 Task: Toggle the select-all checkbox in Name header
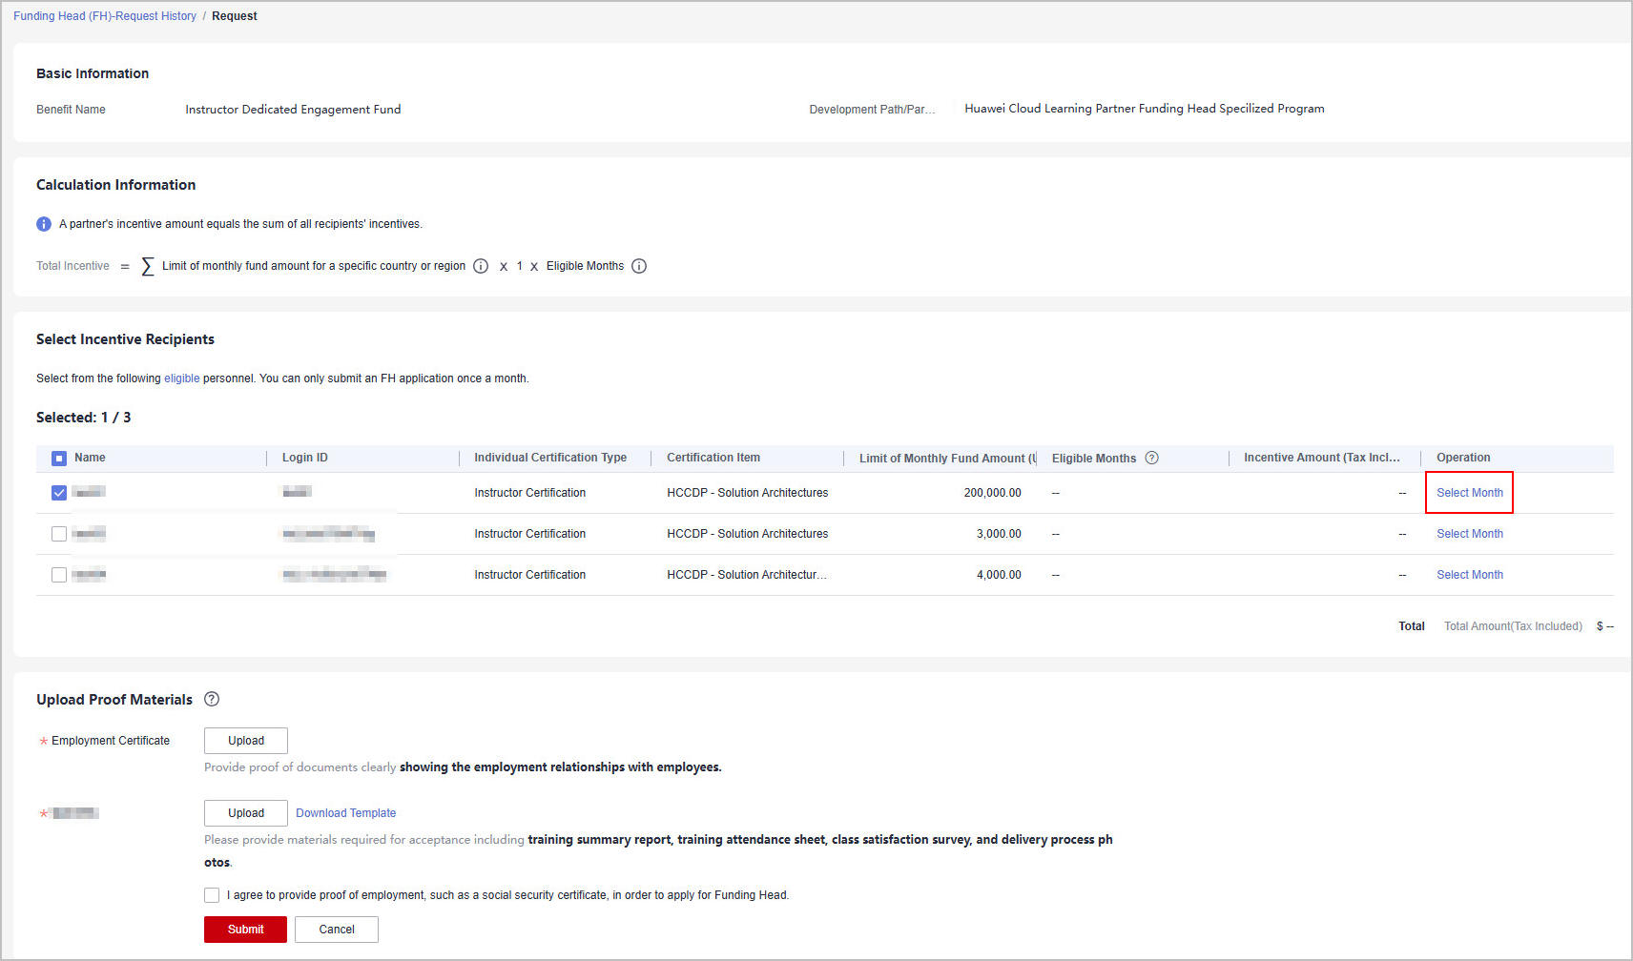point(59,459)
